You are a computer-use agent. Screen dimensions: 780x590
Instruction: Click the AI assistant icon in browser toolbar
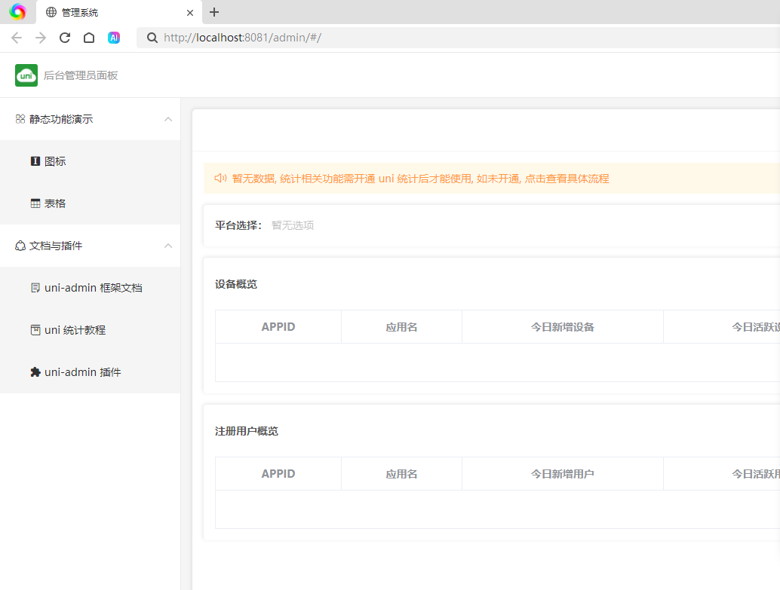(114, 38)
